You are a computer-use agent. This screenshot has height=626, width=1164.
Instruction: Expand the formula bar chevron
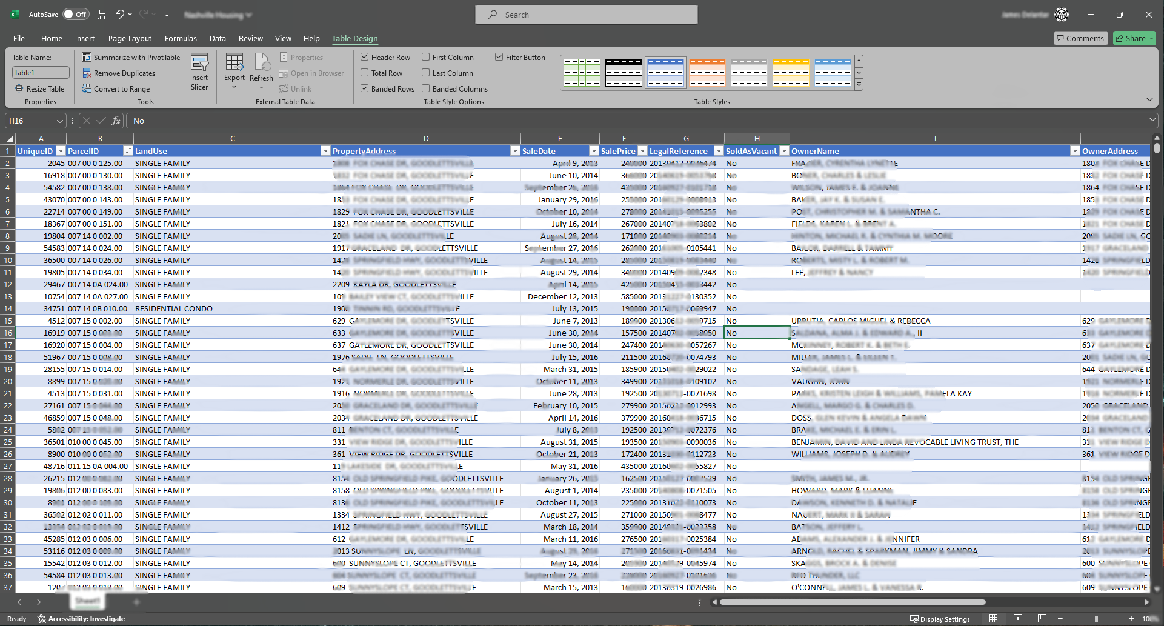[x=1152, y=121]
